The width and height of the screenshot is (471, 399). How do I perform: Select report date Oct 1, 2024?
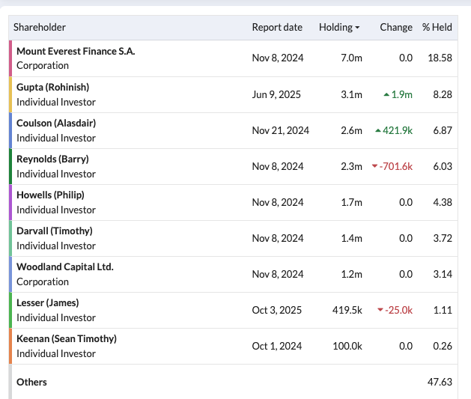pos(276,346)
